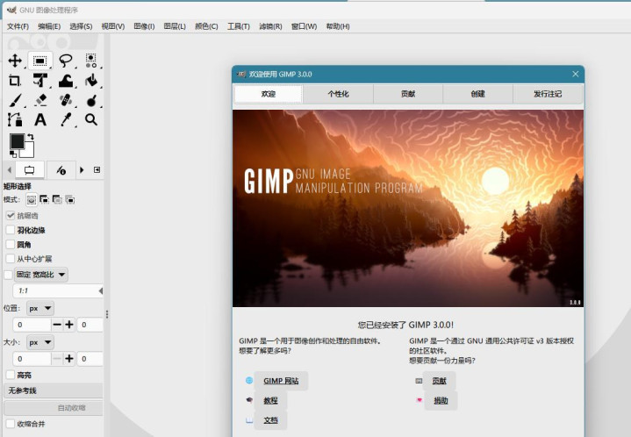
Task: Select the Dodge/Burn tool
Action: click(91, 100)
